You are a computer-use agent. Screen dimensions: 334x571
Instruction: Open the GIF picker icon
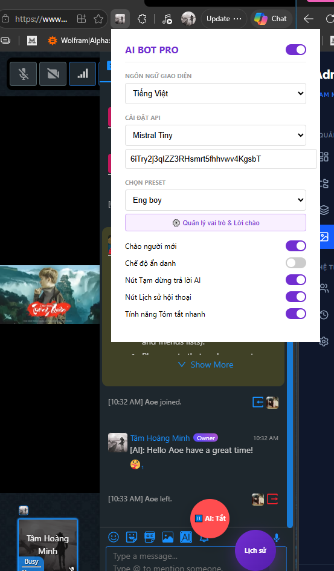[150, 536]
